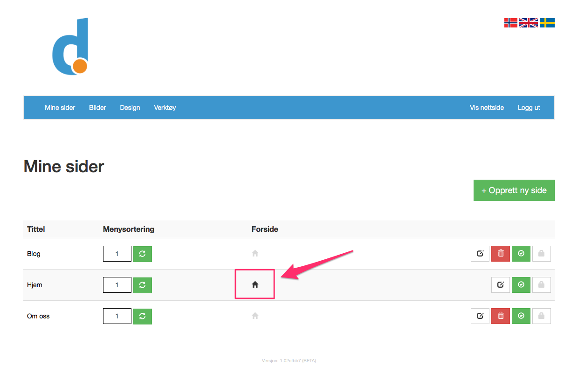Click the lock icon on Om oss row

coord(541,316)
